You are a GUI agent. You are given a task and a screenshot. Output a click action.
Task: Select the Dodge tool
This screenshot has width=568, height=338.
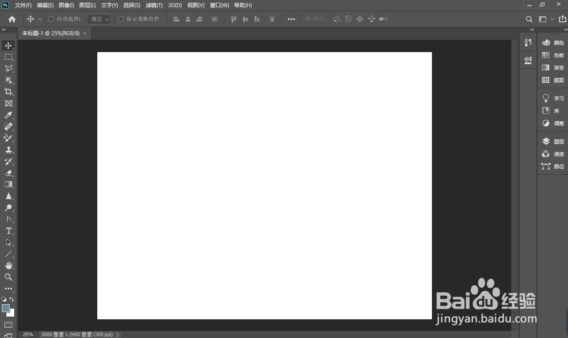coord(8,208)
